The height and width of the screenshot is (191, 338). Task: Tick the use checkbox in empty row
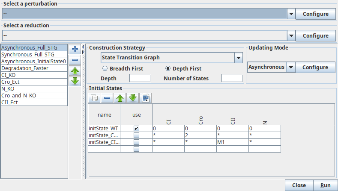click(x=136, y=149)
